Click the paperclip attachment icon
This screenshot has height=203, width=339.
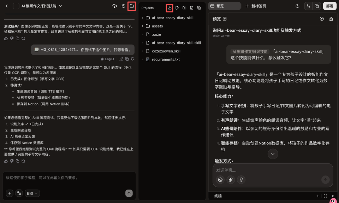(x=230, y=179)
